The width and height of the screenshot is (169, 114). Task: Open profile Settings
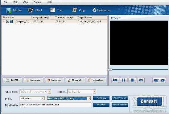pyautogui.click(x=101, y=98)
